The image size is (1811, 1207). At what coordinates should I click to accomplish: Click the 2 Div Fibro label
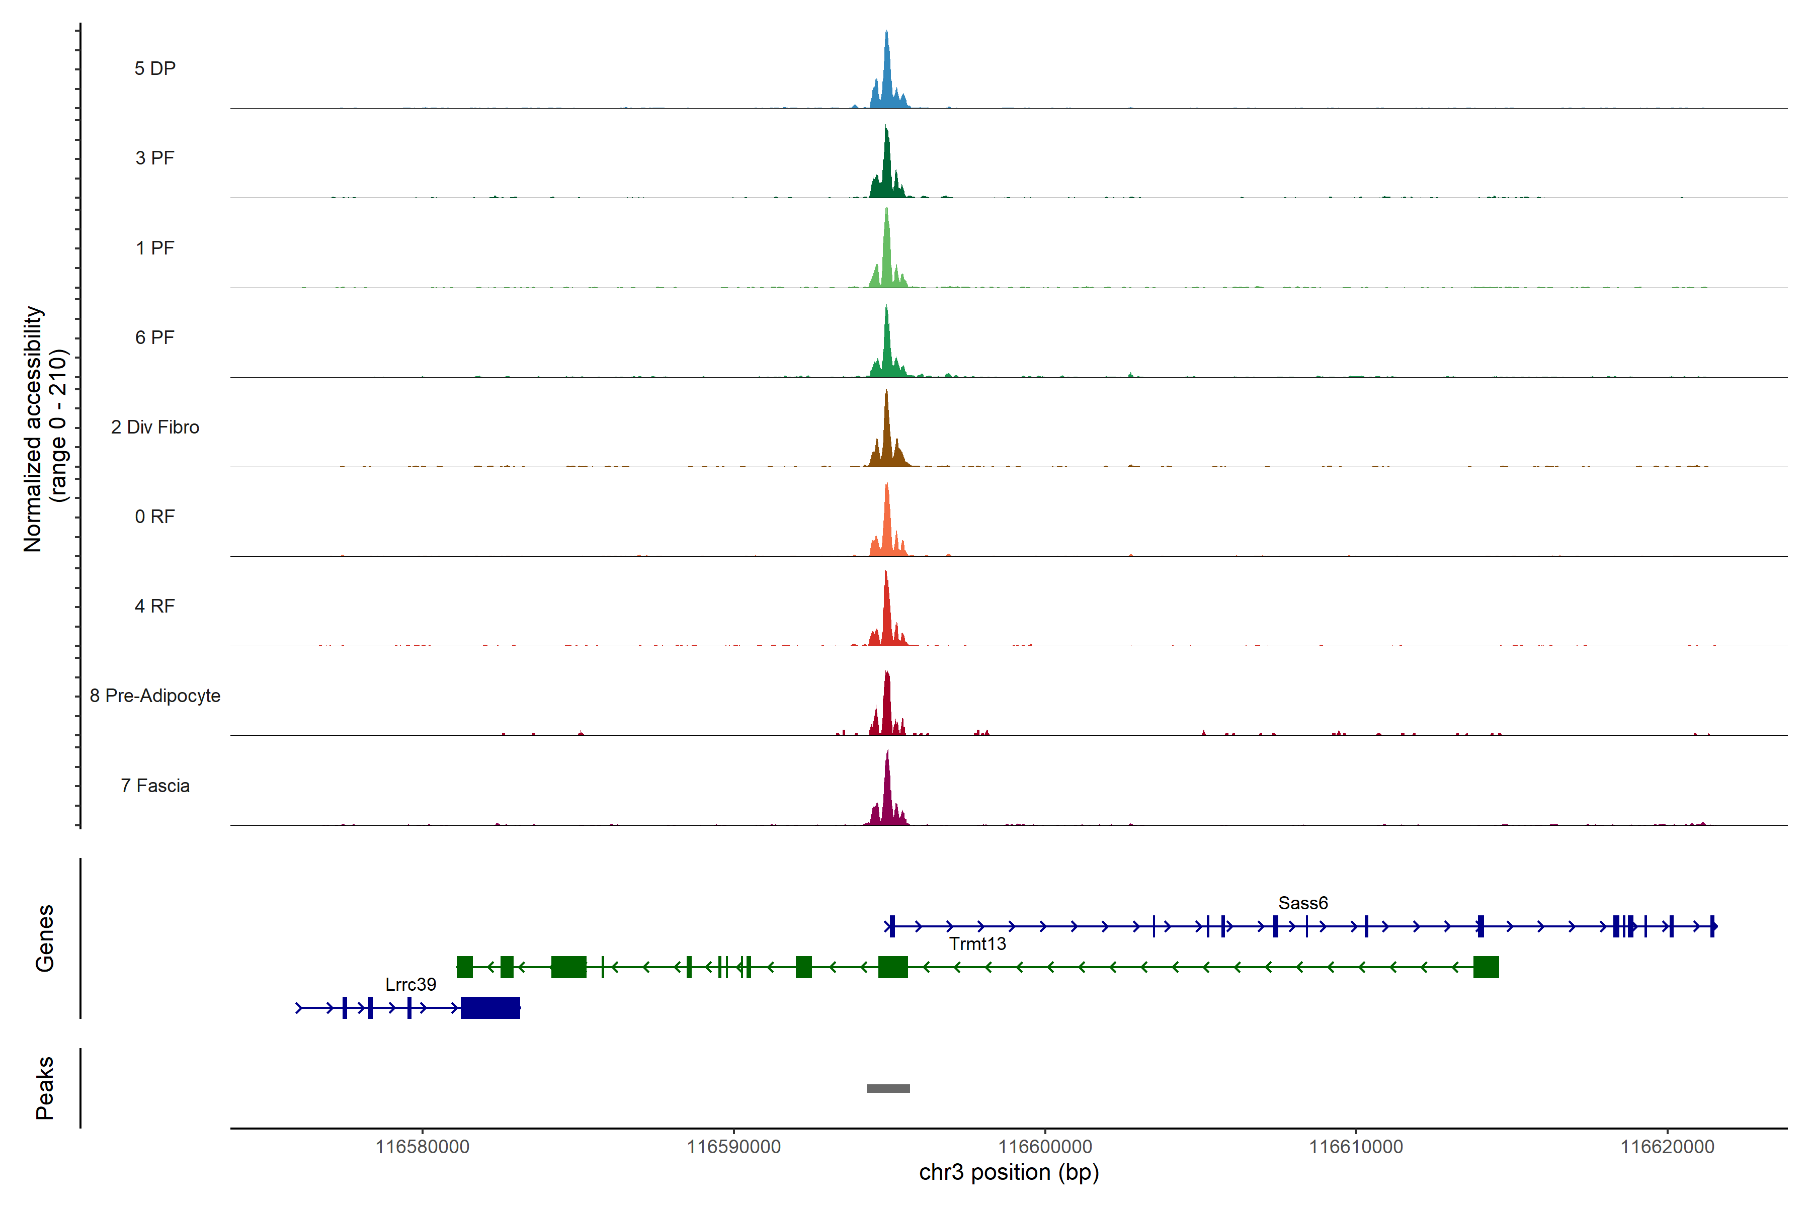[155, 427]
